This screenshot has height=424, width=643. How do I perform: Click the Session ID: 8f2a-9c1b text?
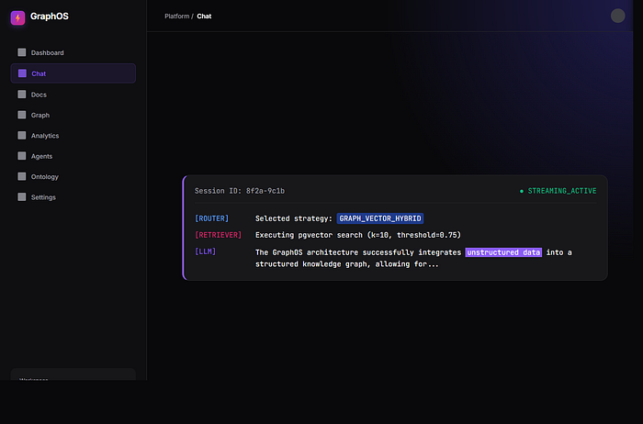[x=240, y=191]
